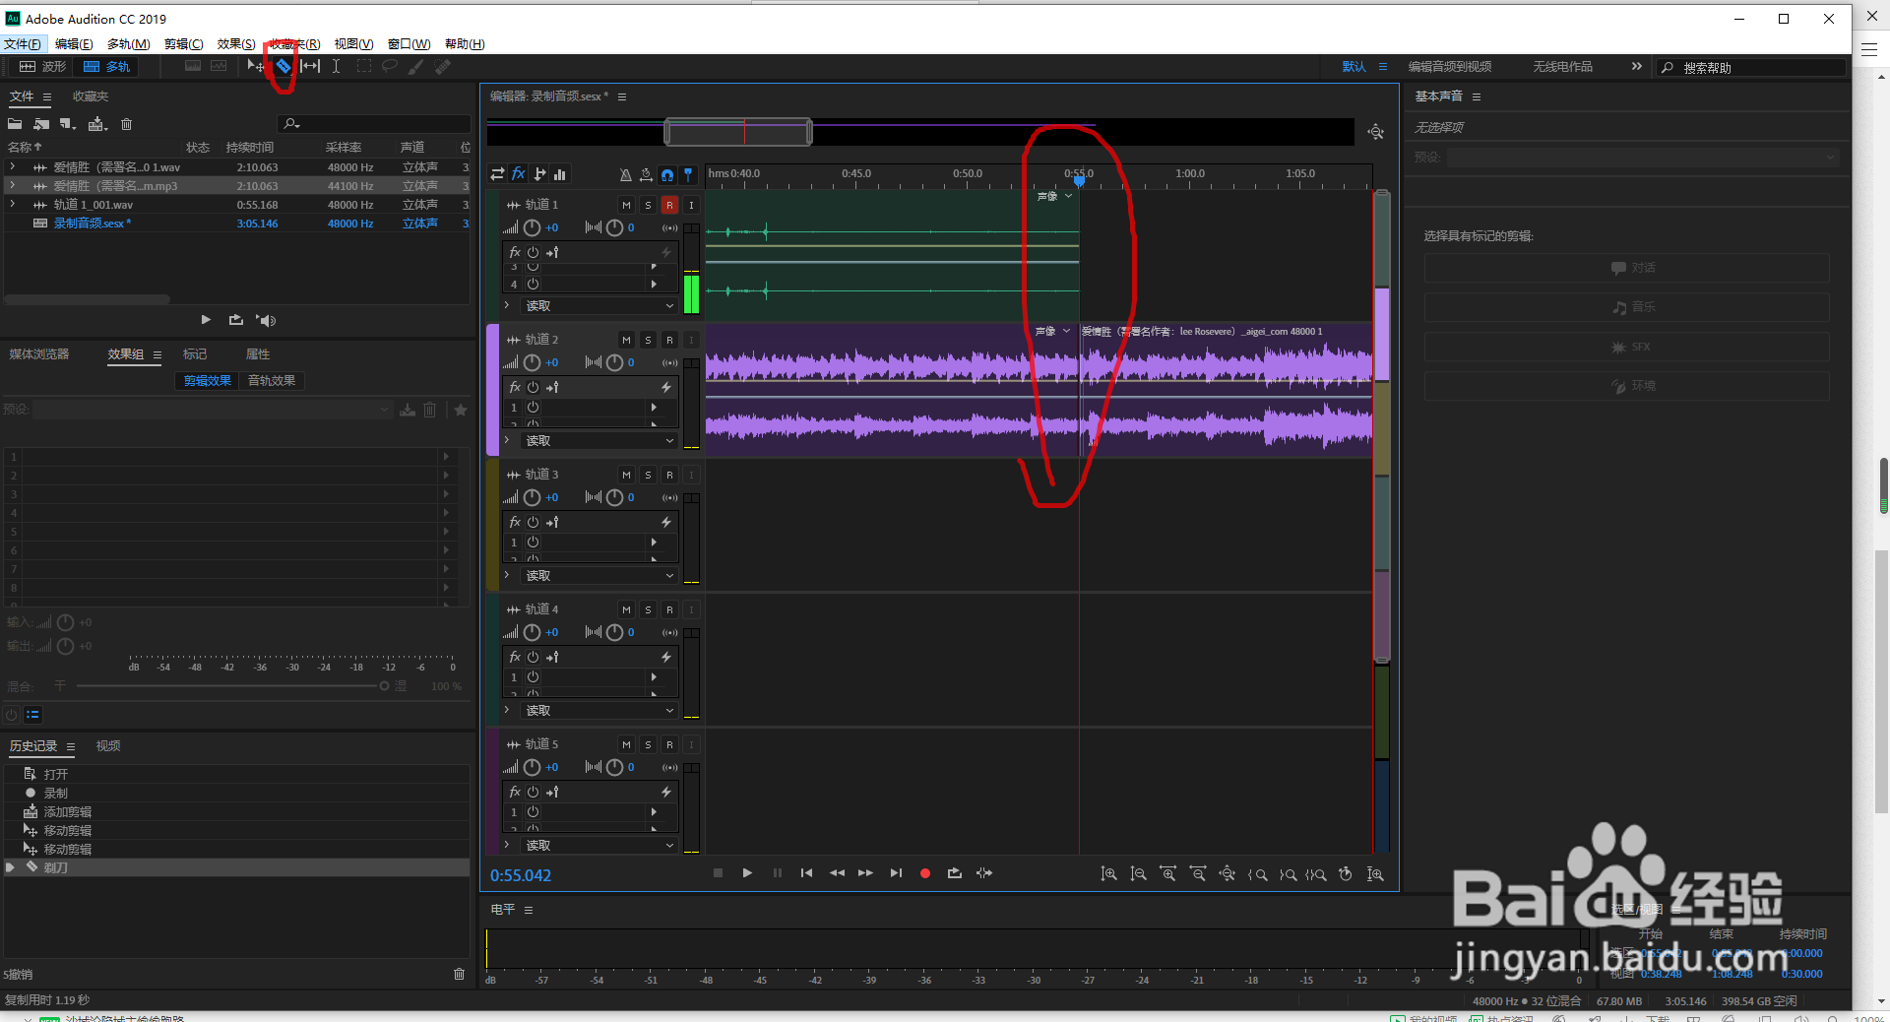Image resolution: width=1890 pixels, height=1022 pixels.
Task: Toggle the 轨道 2 effects rack power
Action: (x=533, y=387)
